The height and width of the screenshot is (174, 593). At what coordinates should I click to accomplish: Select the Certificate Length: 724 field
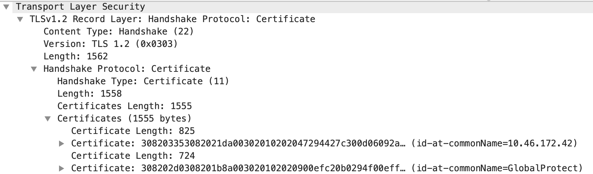(x=133, y=156)
